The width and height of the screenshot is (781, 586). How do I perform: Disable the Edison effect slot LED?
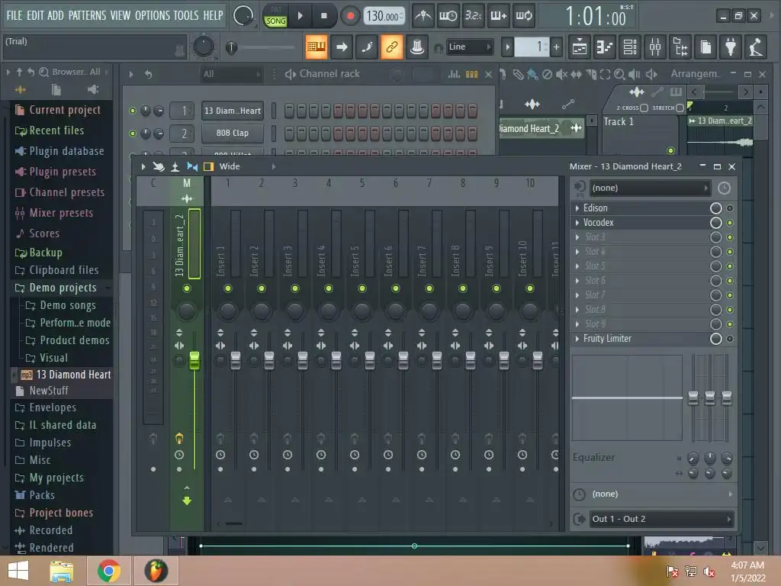(x=730, y=208)
